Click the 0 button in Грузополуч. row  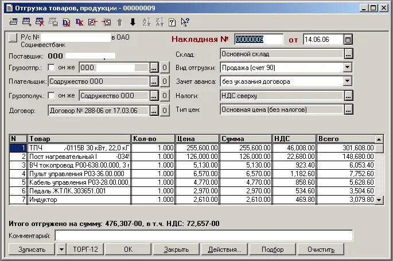tap(165, 96)
